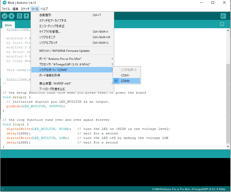The width and height of the screenshot is (231, 192).
Task: Click the New sketch document icon
Action: [x=19, y=16]
